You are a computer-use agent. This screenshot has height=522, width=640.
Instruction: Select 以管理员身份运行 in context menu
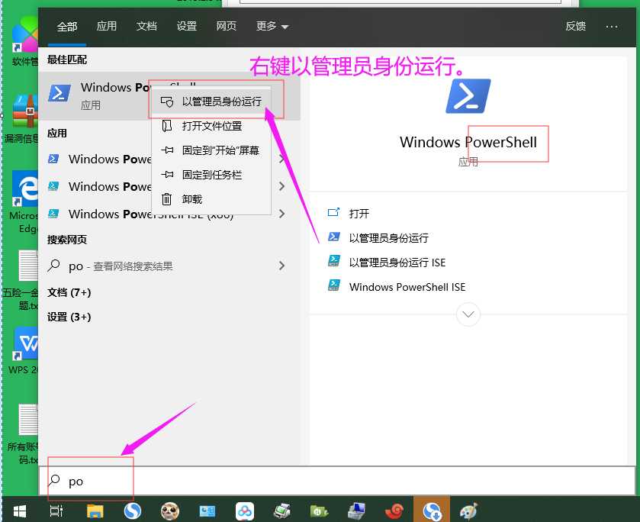pyautogui.click(x=211, y=101)
